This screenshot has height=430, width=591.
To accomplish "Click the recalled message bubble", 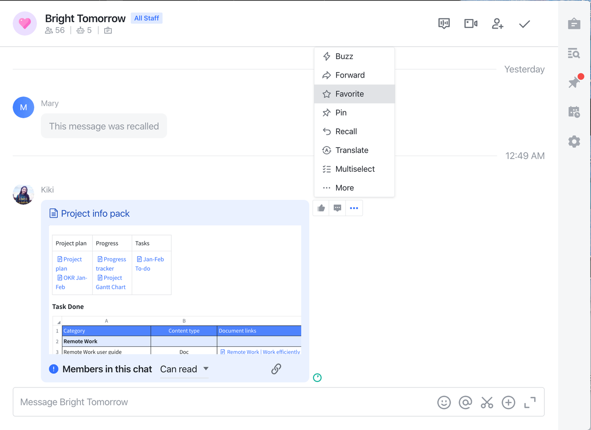I will pyautogui.click(x=104, y=126).
